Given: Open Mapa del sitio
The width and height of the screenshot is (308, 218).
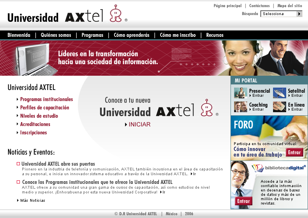Looking at the screenshot, I should click(x=290, y=6).
